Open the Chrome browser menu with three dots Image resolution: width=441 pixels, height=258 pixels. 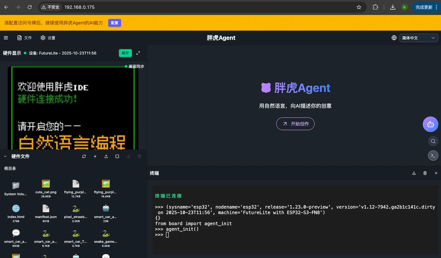coord(437,7)
